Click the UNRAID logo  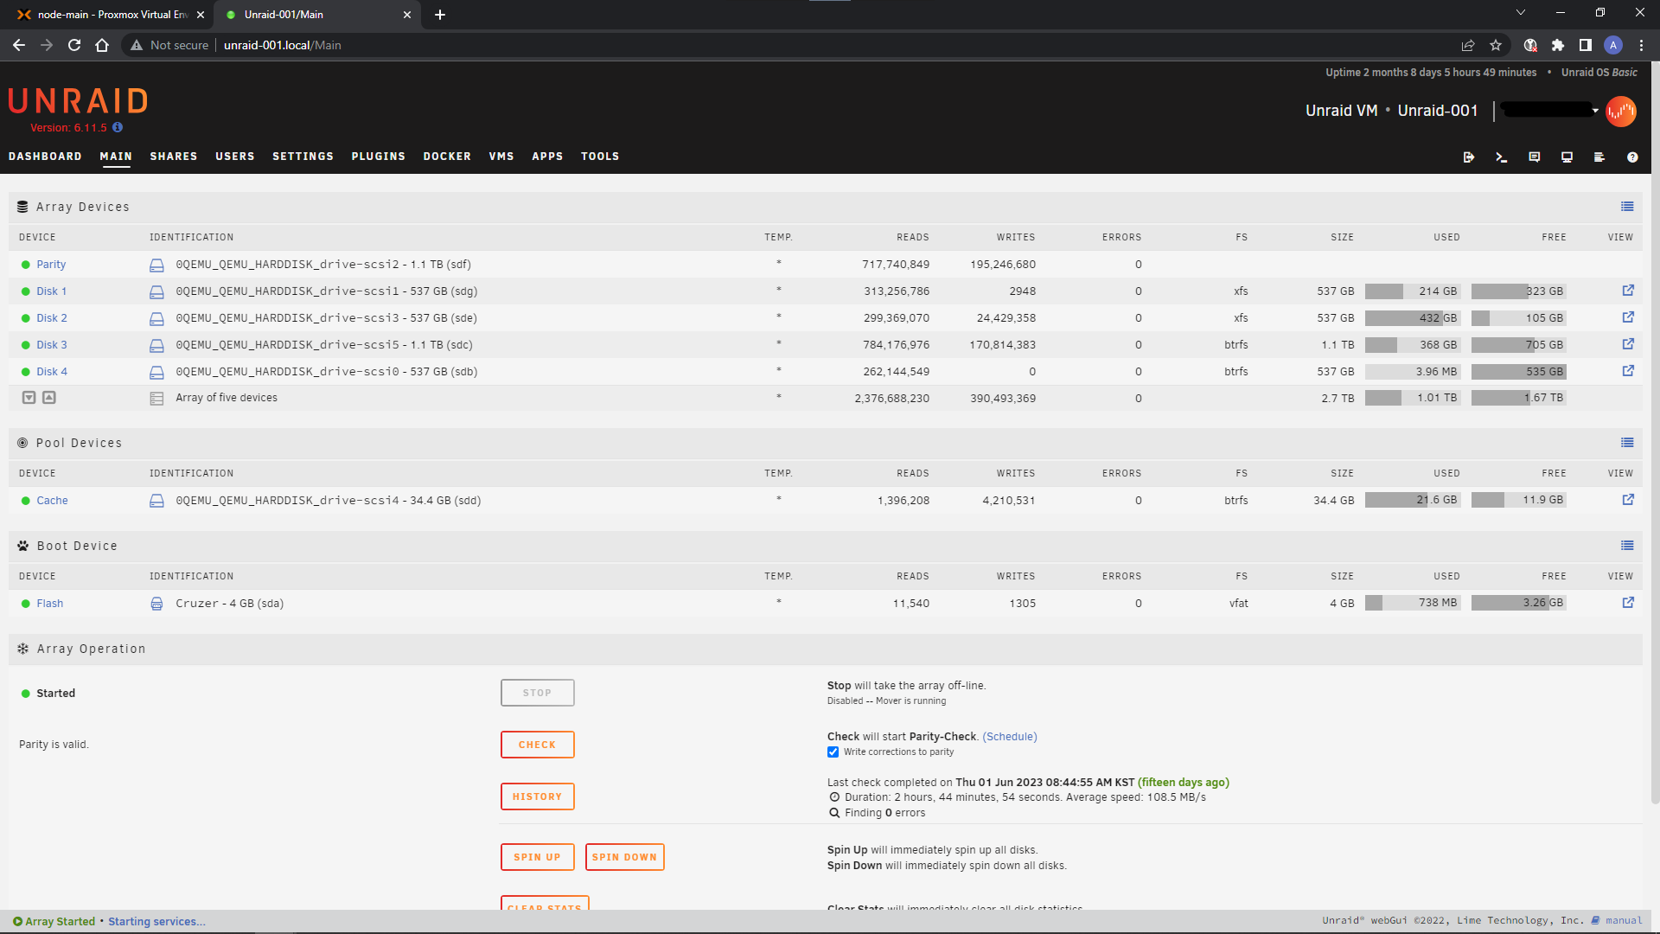(x=78, y=101)
